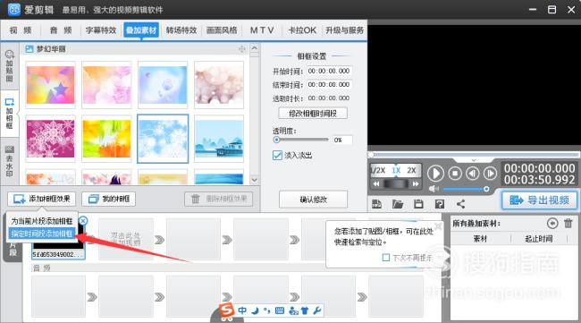Open the 音频 tab

pos(61,30)
